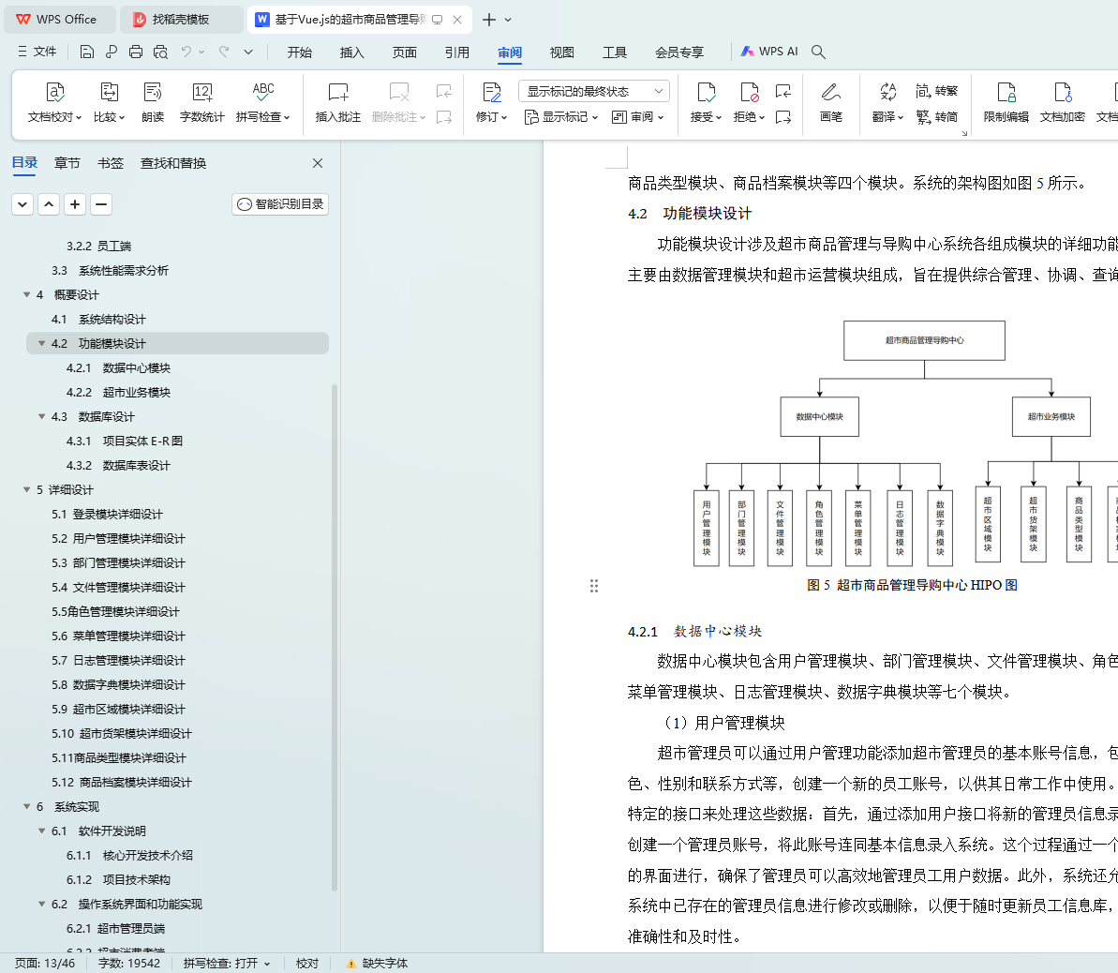Open the 文档校对 proofreading tool
This screenshot has height=973, width=1118.
(55, 103)
